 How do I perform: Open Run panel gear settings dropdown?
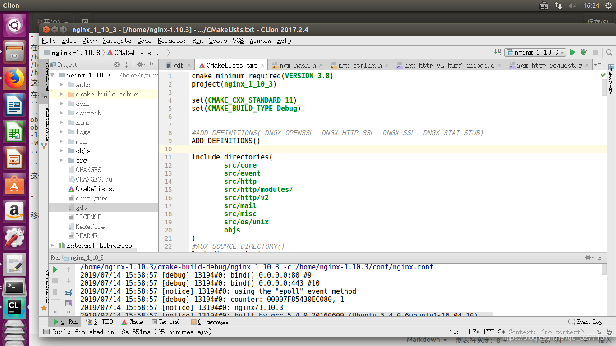click(589, 258)
